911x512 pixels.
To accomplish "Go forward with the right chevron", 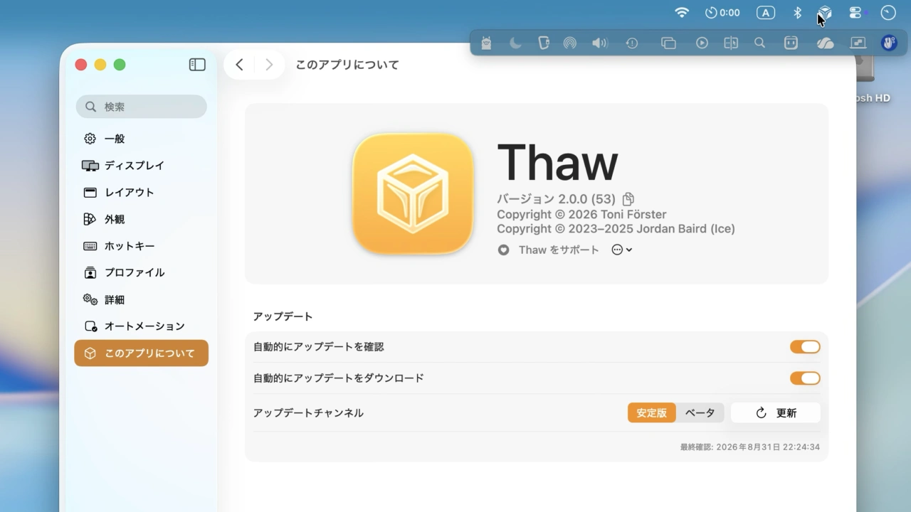I will coord(269,65).
